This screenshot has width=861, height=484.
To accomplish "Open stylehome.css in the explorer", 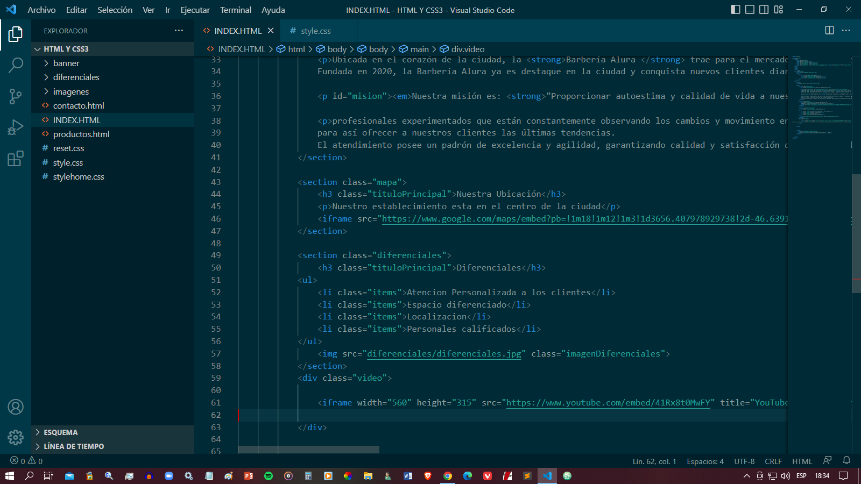I will [x=112, y=176].
